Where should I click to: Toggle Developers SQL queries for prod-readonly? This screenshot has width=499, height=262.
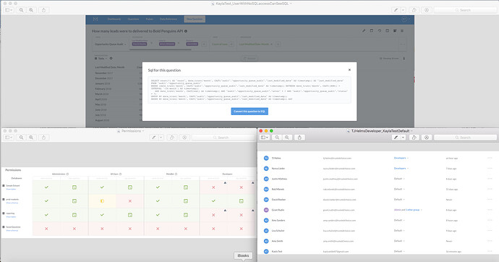click(242, 201)
